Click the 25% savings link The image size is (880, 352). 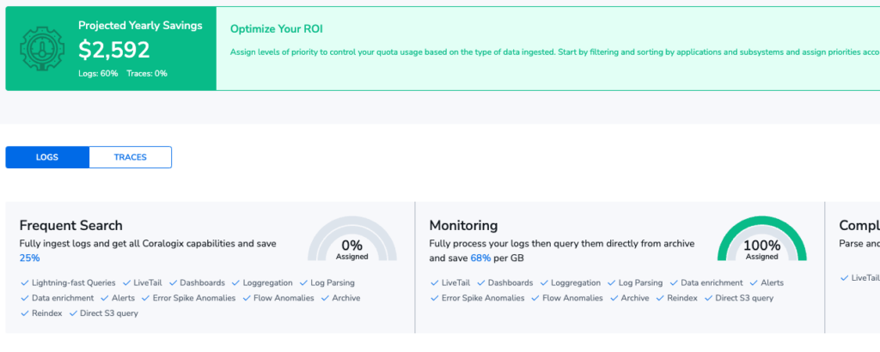pos(30,258)
